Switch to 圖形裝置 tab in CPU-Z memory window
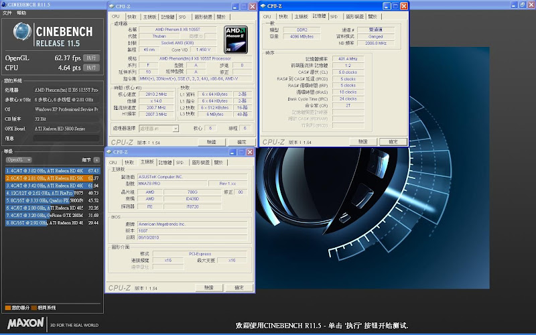 354,16
